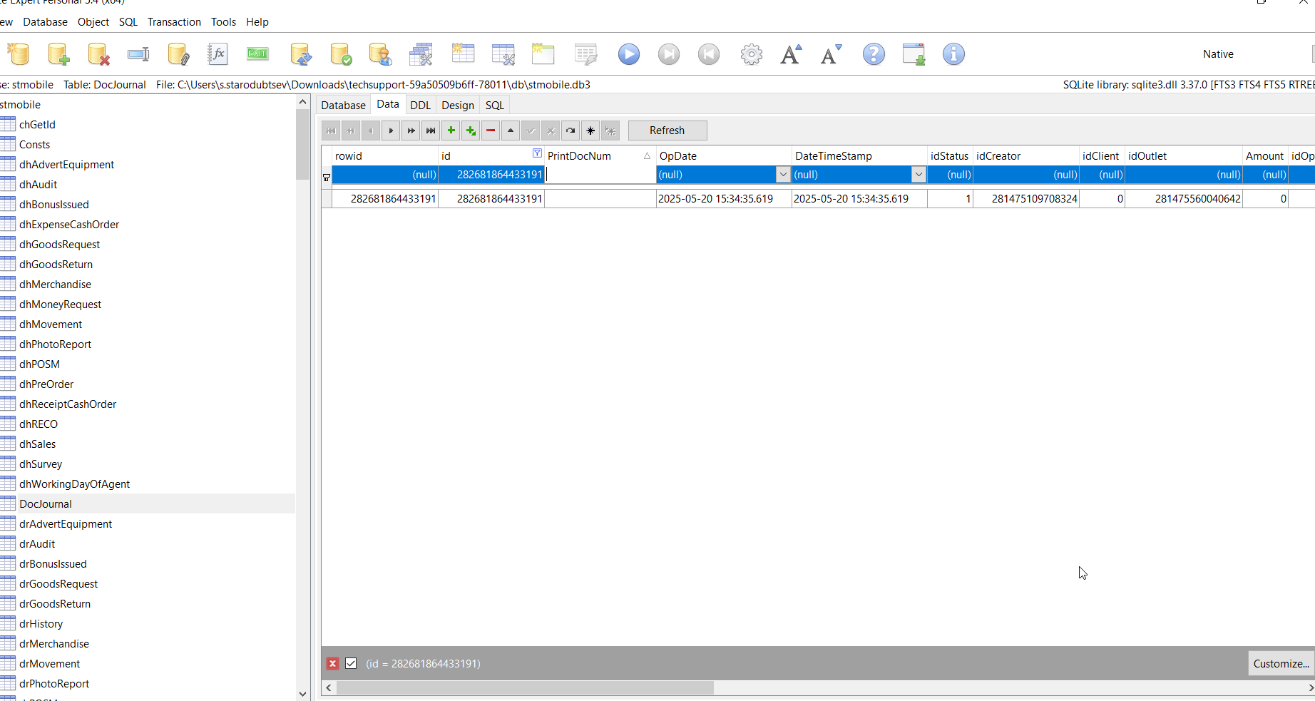Jump to next page of records
The height and width of the screenshot is (701, 1315).
point(411,131)
